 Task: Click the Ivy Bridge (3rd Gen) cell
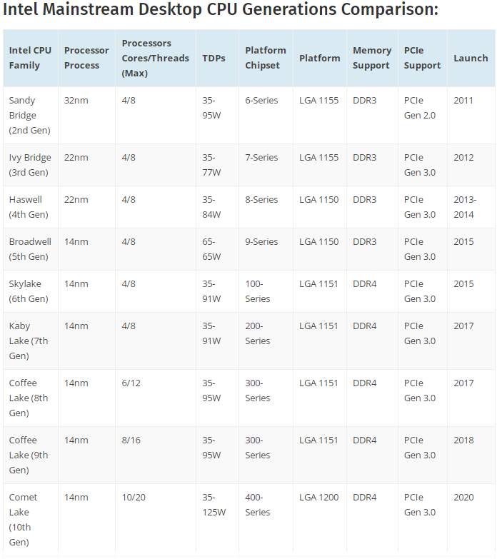[x=30, y=165]
